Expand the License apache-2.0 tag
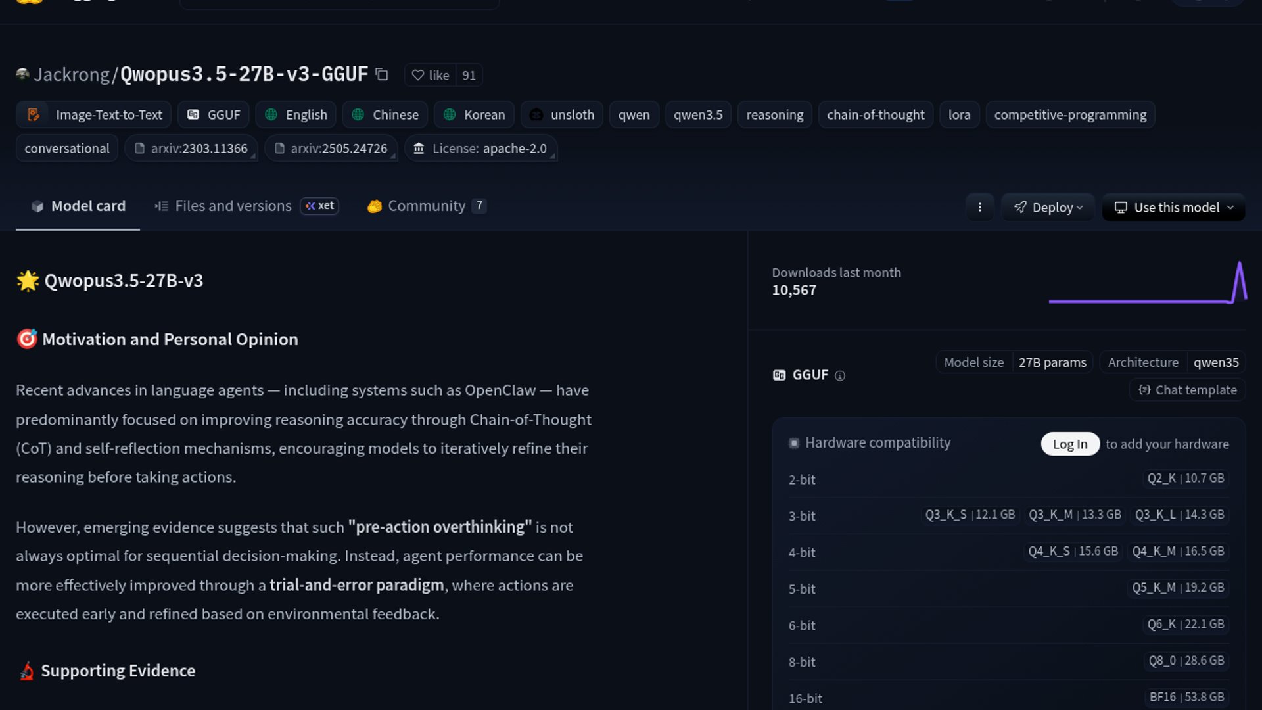The image size is (1262, 710). [481, 149]
